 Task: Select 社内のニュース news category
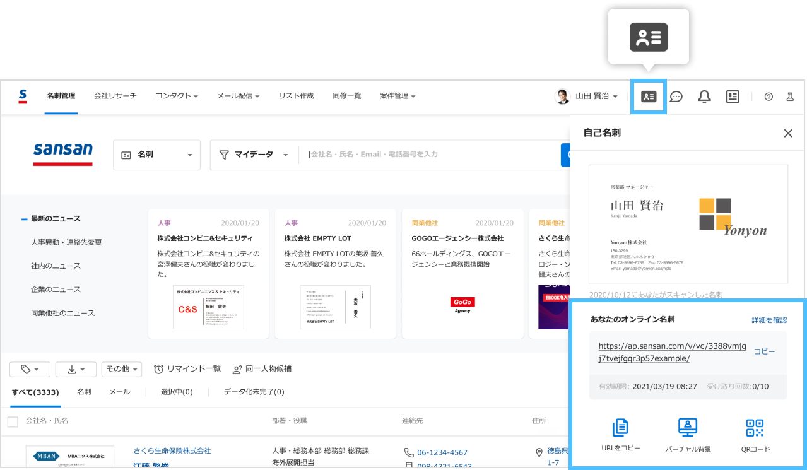click(x=56, y=266)
